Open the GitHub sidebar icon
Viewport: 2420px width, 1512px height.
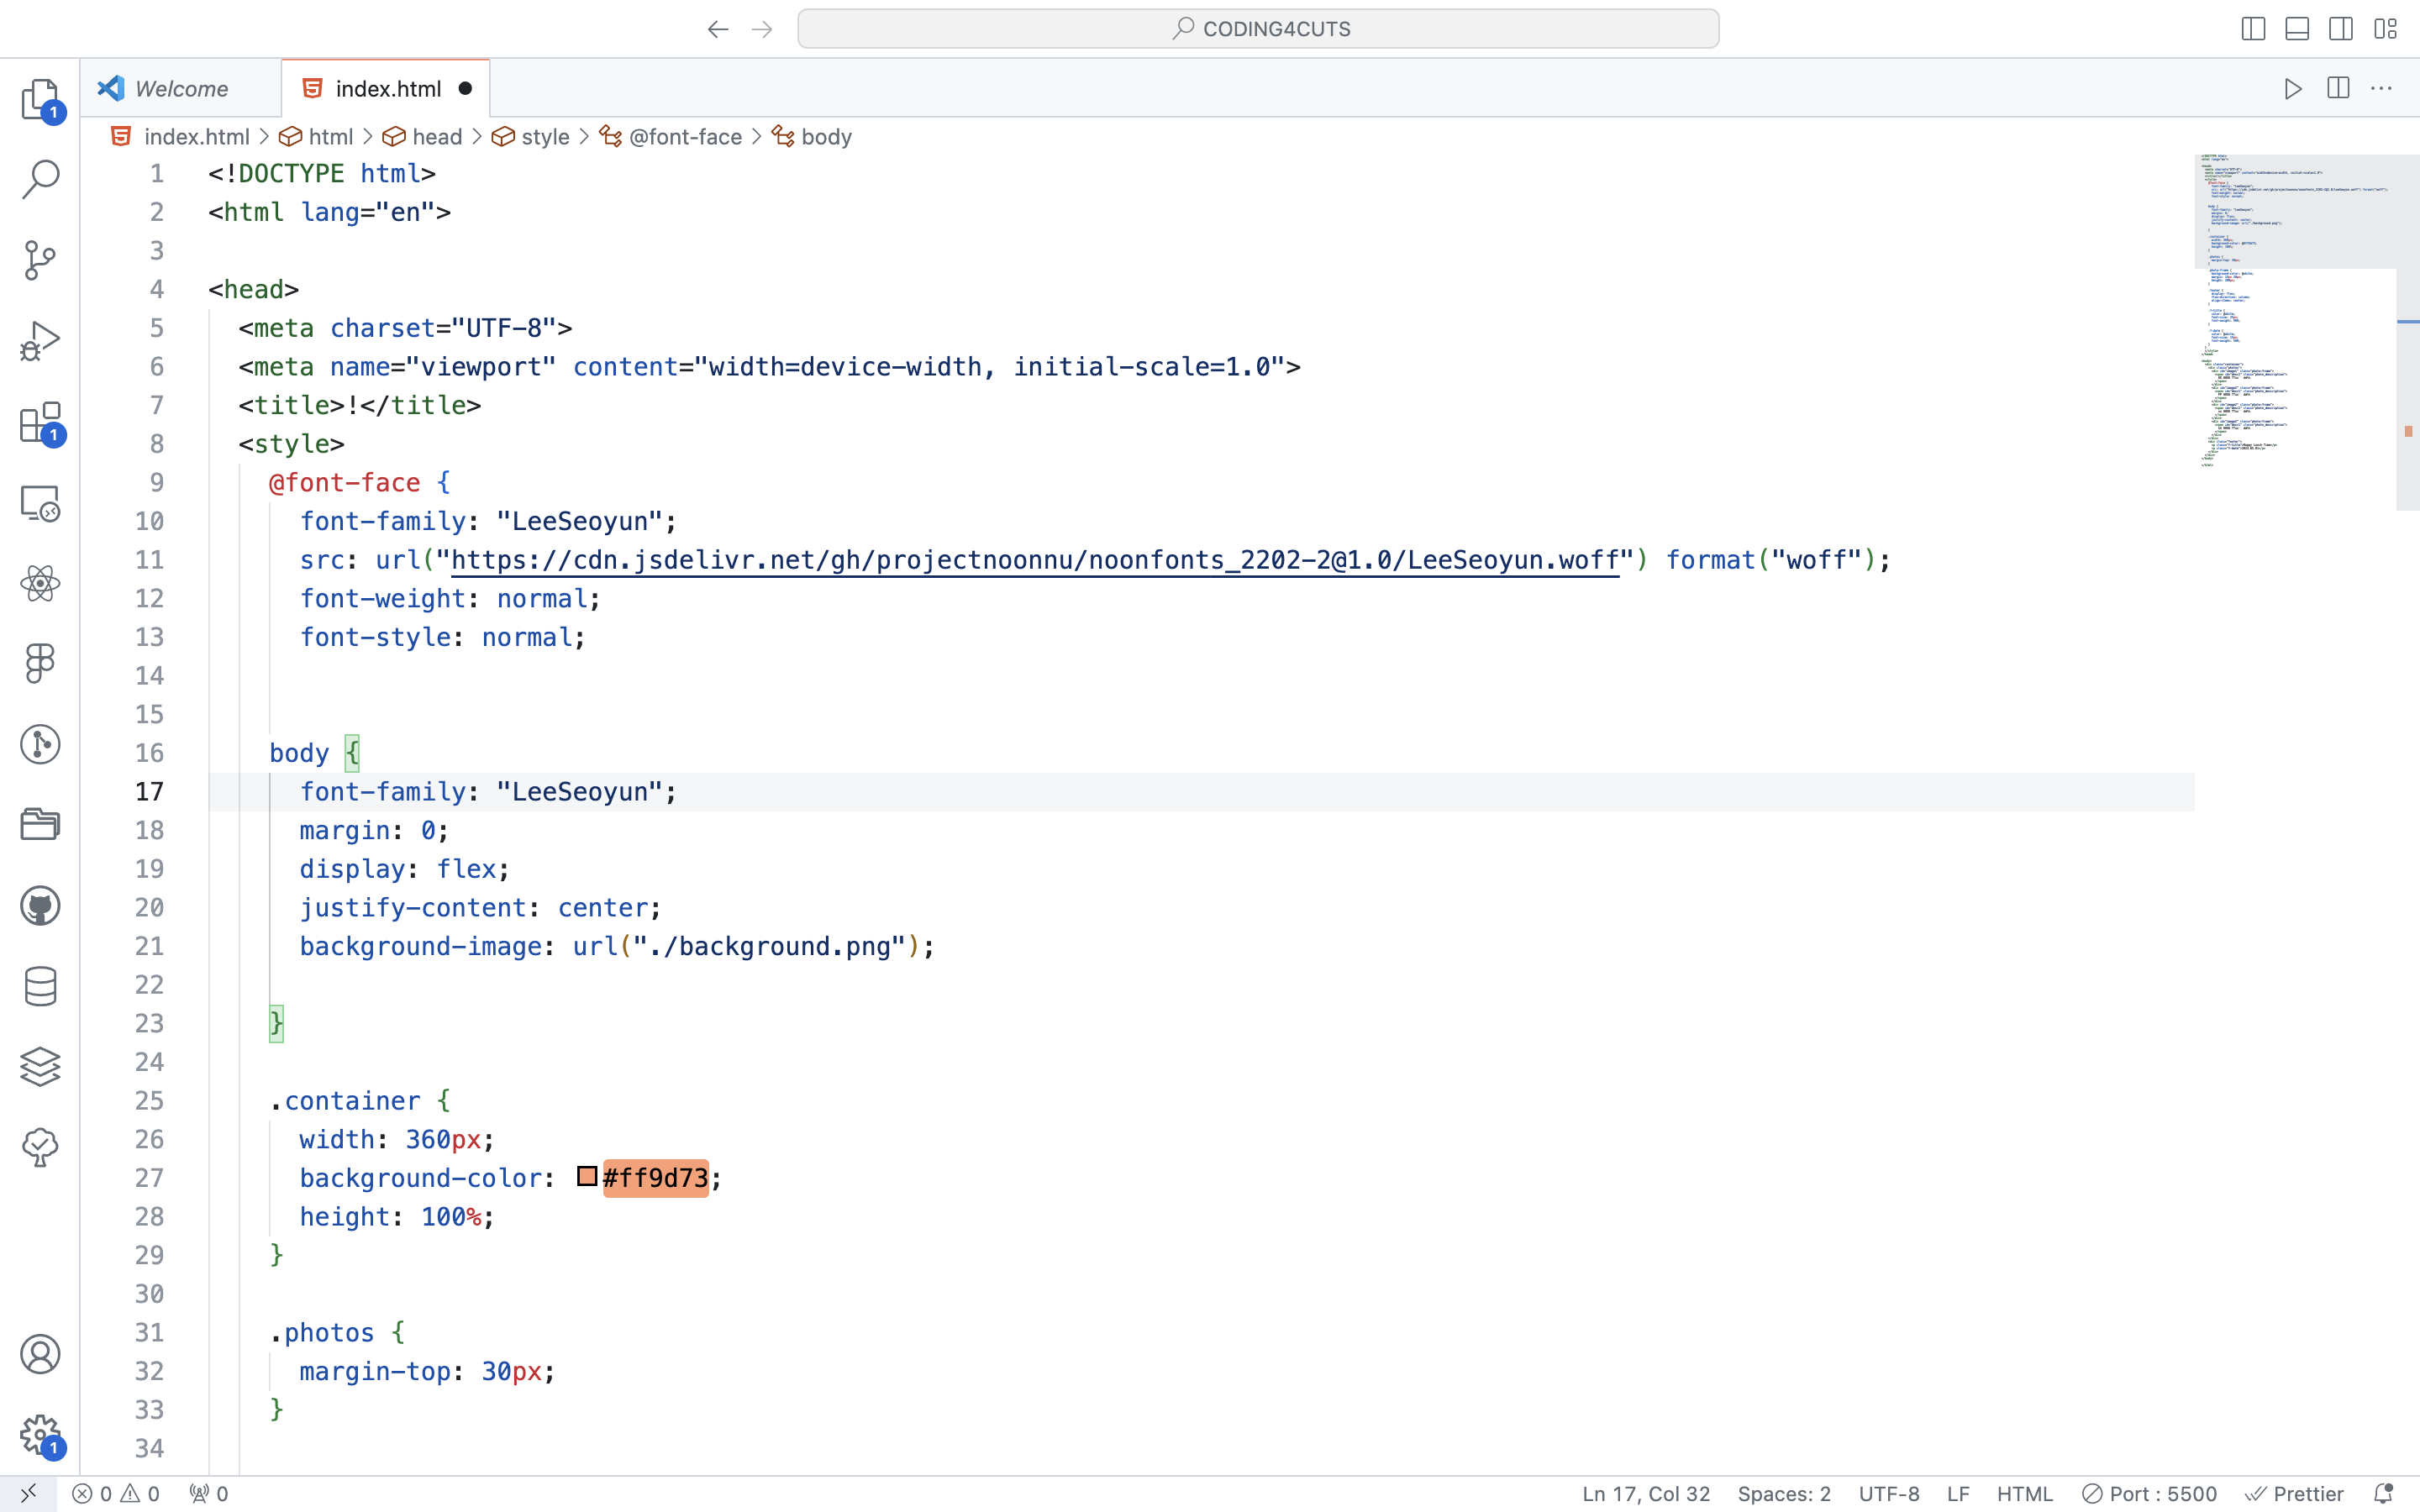coord(40,906)
